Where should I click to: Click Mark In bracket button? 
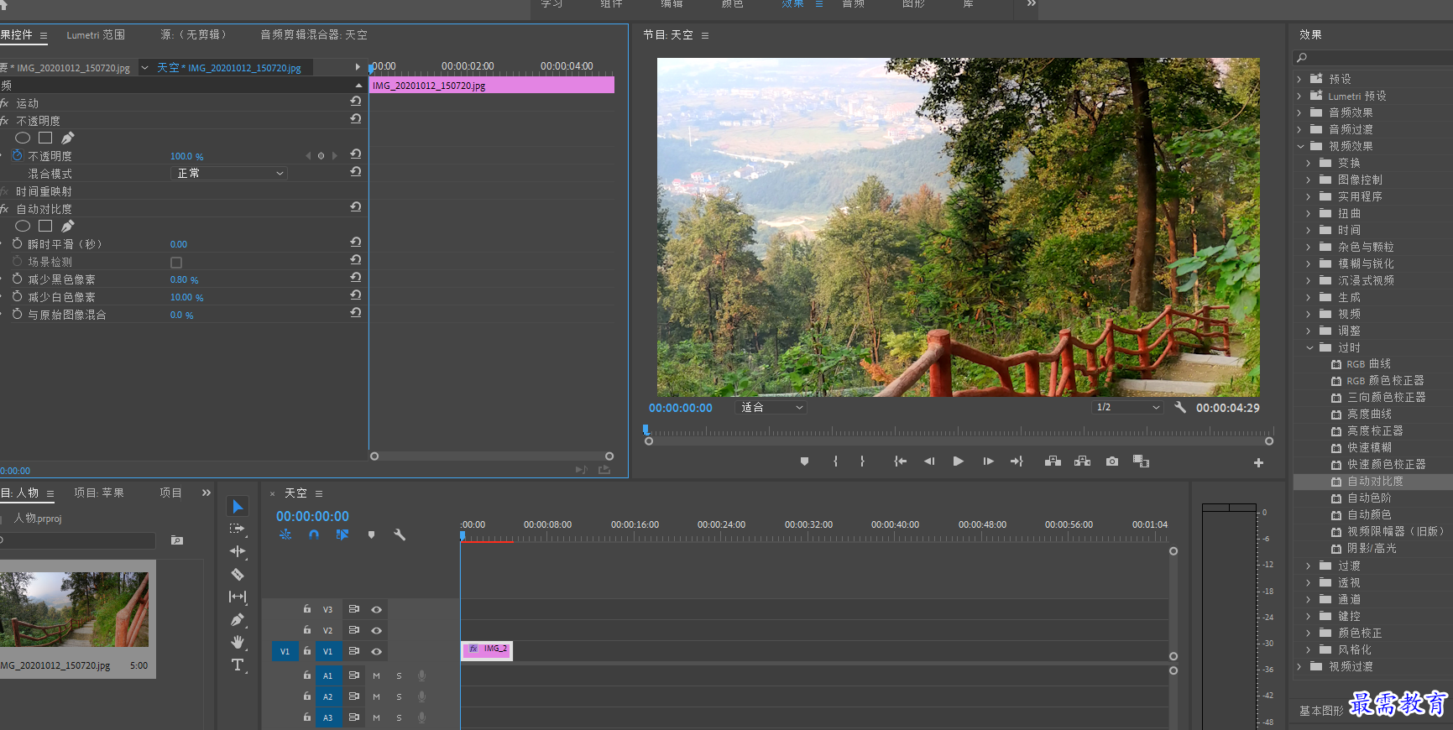coord(835,461)
